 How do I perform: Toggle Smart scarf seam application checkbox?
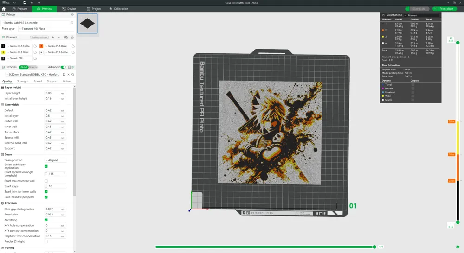(x=46, y=166)
